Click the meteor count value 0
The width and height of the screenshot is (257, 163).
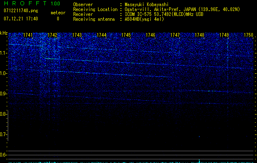(58, 19)
